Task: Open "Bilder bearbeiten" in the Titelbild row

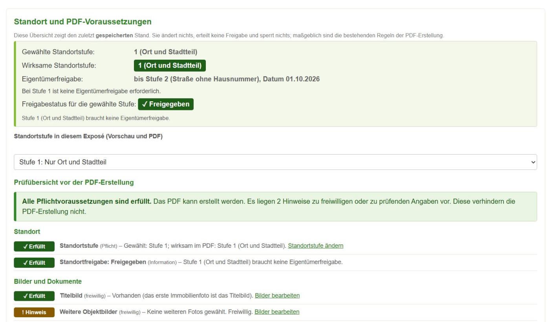Action: 277,295
